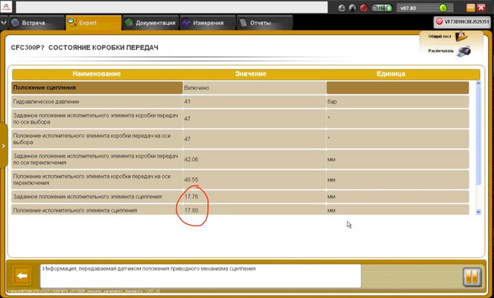Viewport: 494px width, 298px height.
Task: Open Общий тест warning folder icon
Action: 461,36
